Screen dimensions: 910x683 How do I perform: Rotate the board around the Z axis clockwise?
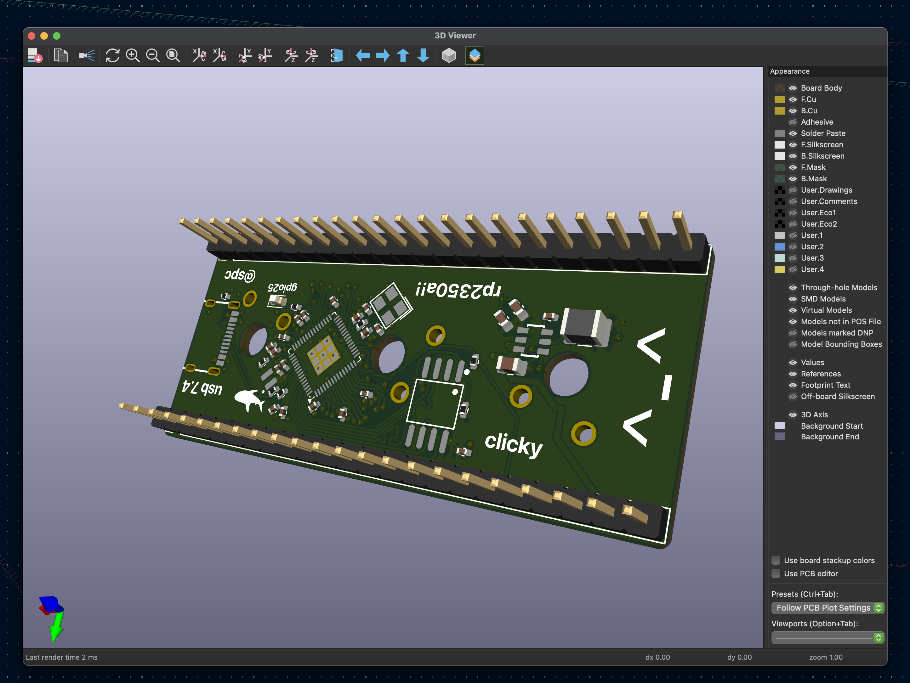click(292, 55)
